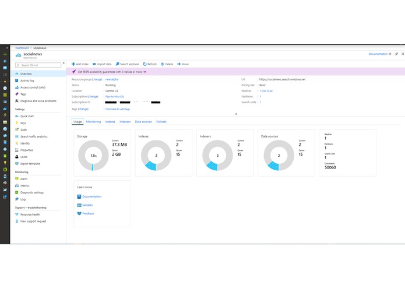The width and height of the screenshot is (405, 288).
Task: Click the service URL socialnews.search.windows.net
Action: point(282,79)
